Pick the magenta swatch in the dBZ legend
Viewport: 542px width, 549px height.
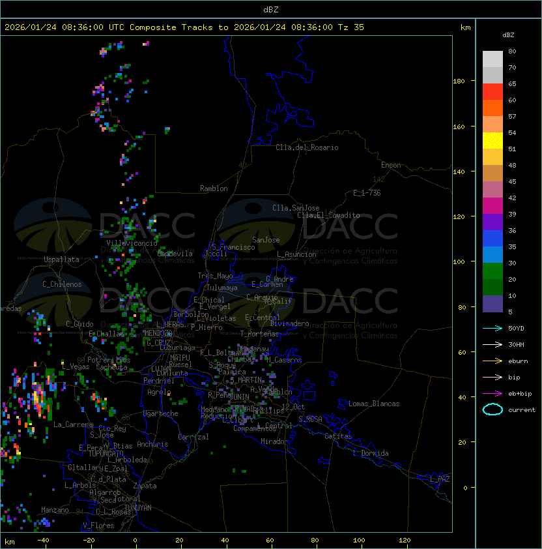[492, 205]
